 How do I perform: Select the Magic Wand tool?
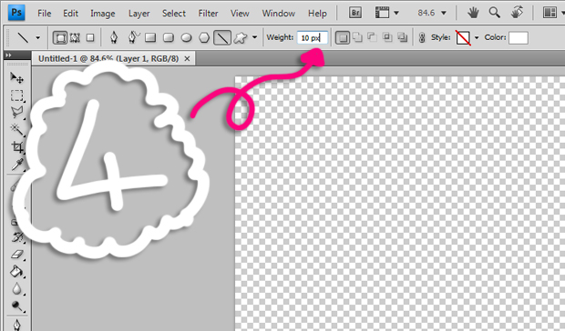tap(16, 129)
